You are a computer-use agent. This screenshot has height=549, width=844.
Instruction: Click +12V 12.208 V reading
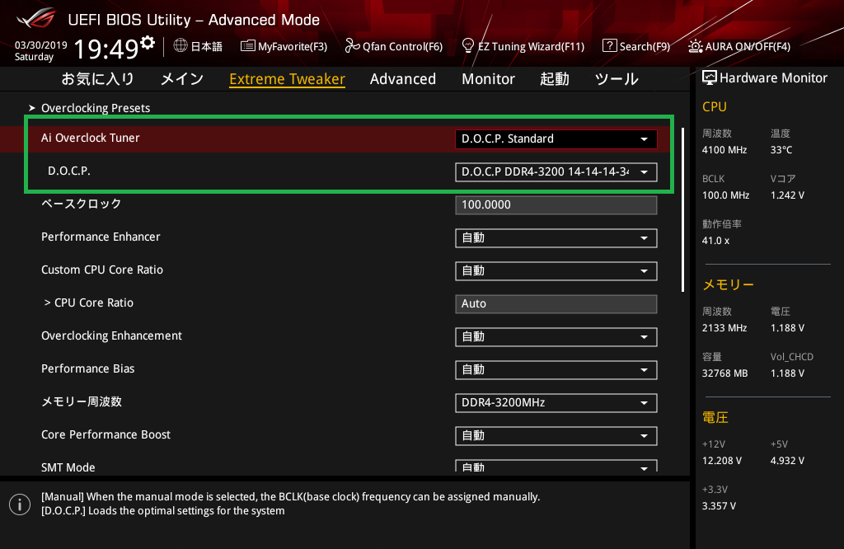tap(721, 461)
